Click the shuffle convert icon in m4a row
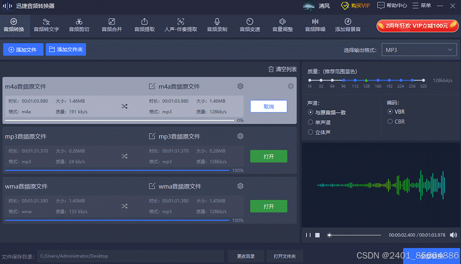This screenshot has height=264, width=461. [x=124, y=106]
